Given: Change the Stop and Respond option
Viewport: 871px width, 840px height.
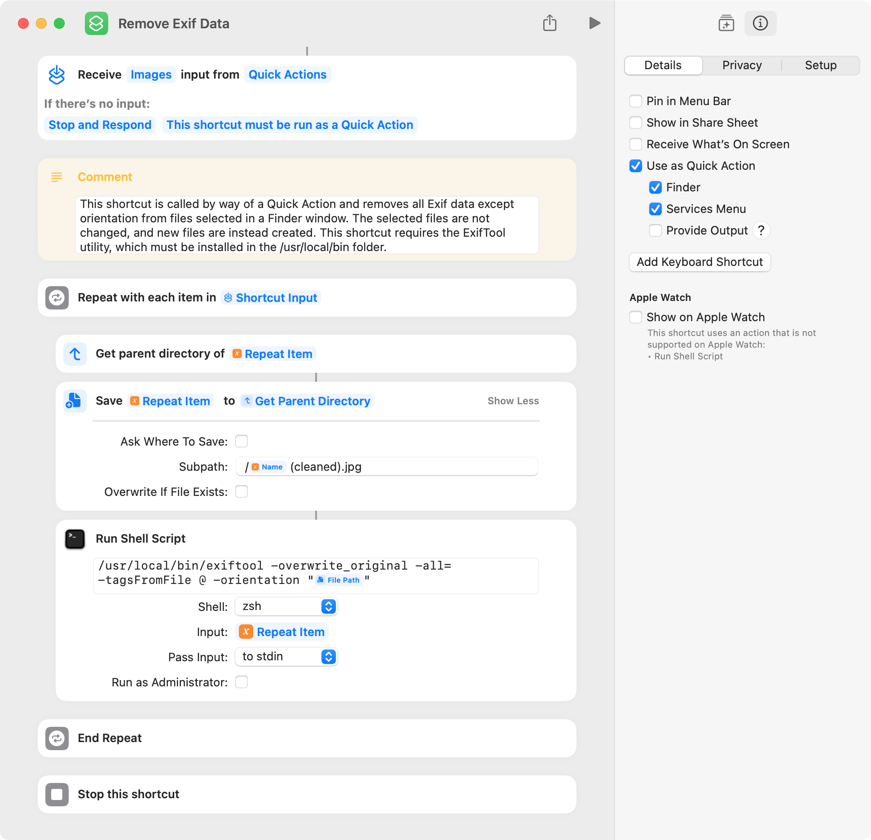Looking at the screenshot, I should click(100, 125).
